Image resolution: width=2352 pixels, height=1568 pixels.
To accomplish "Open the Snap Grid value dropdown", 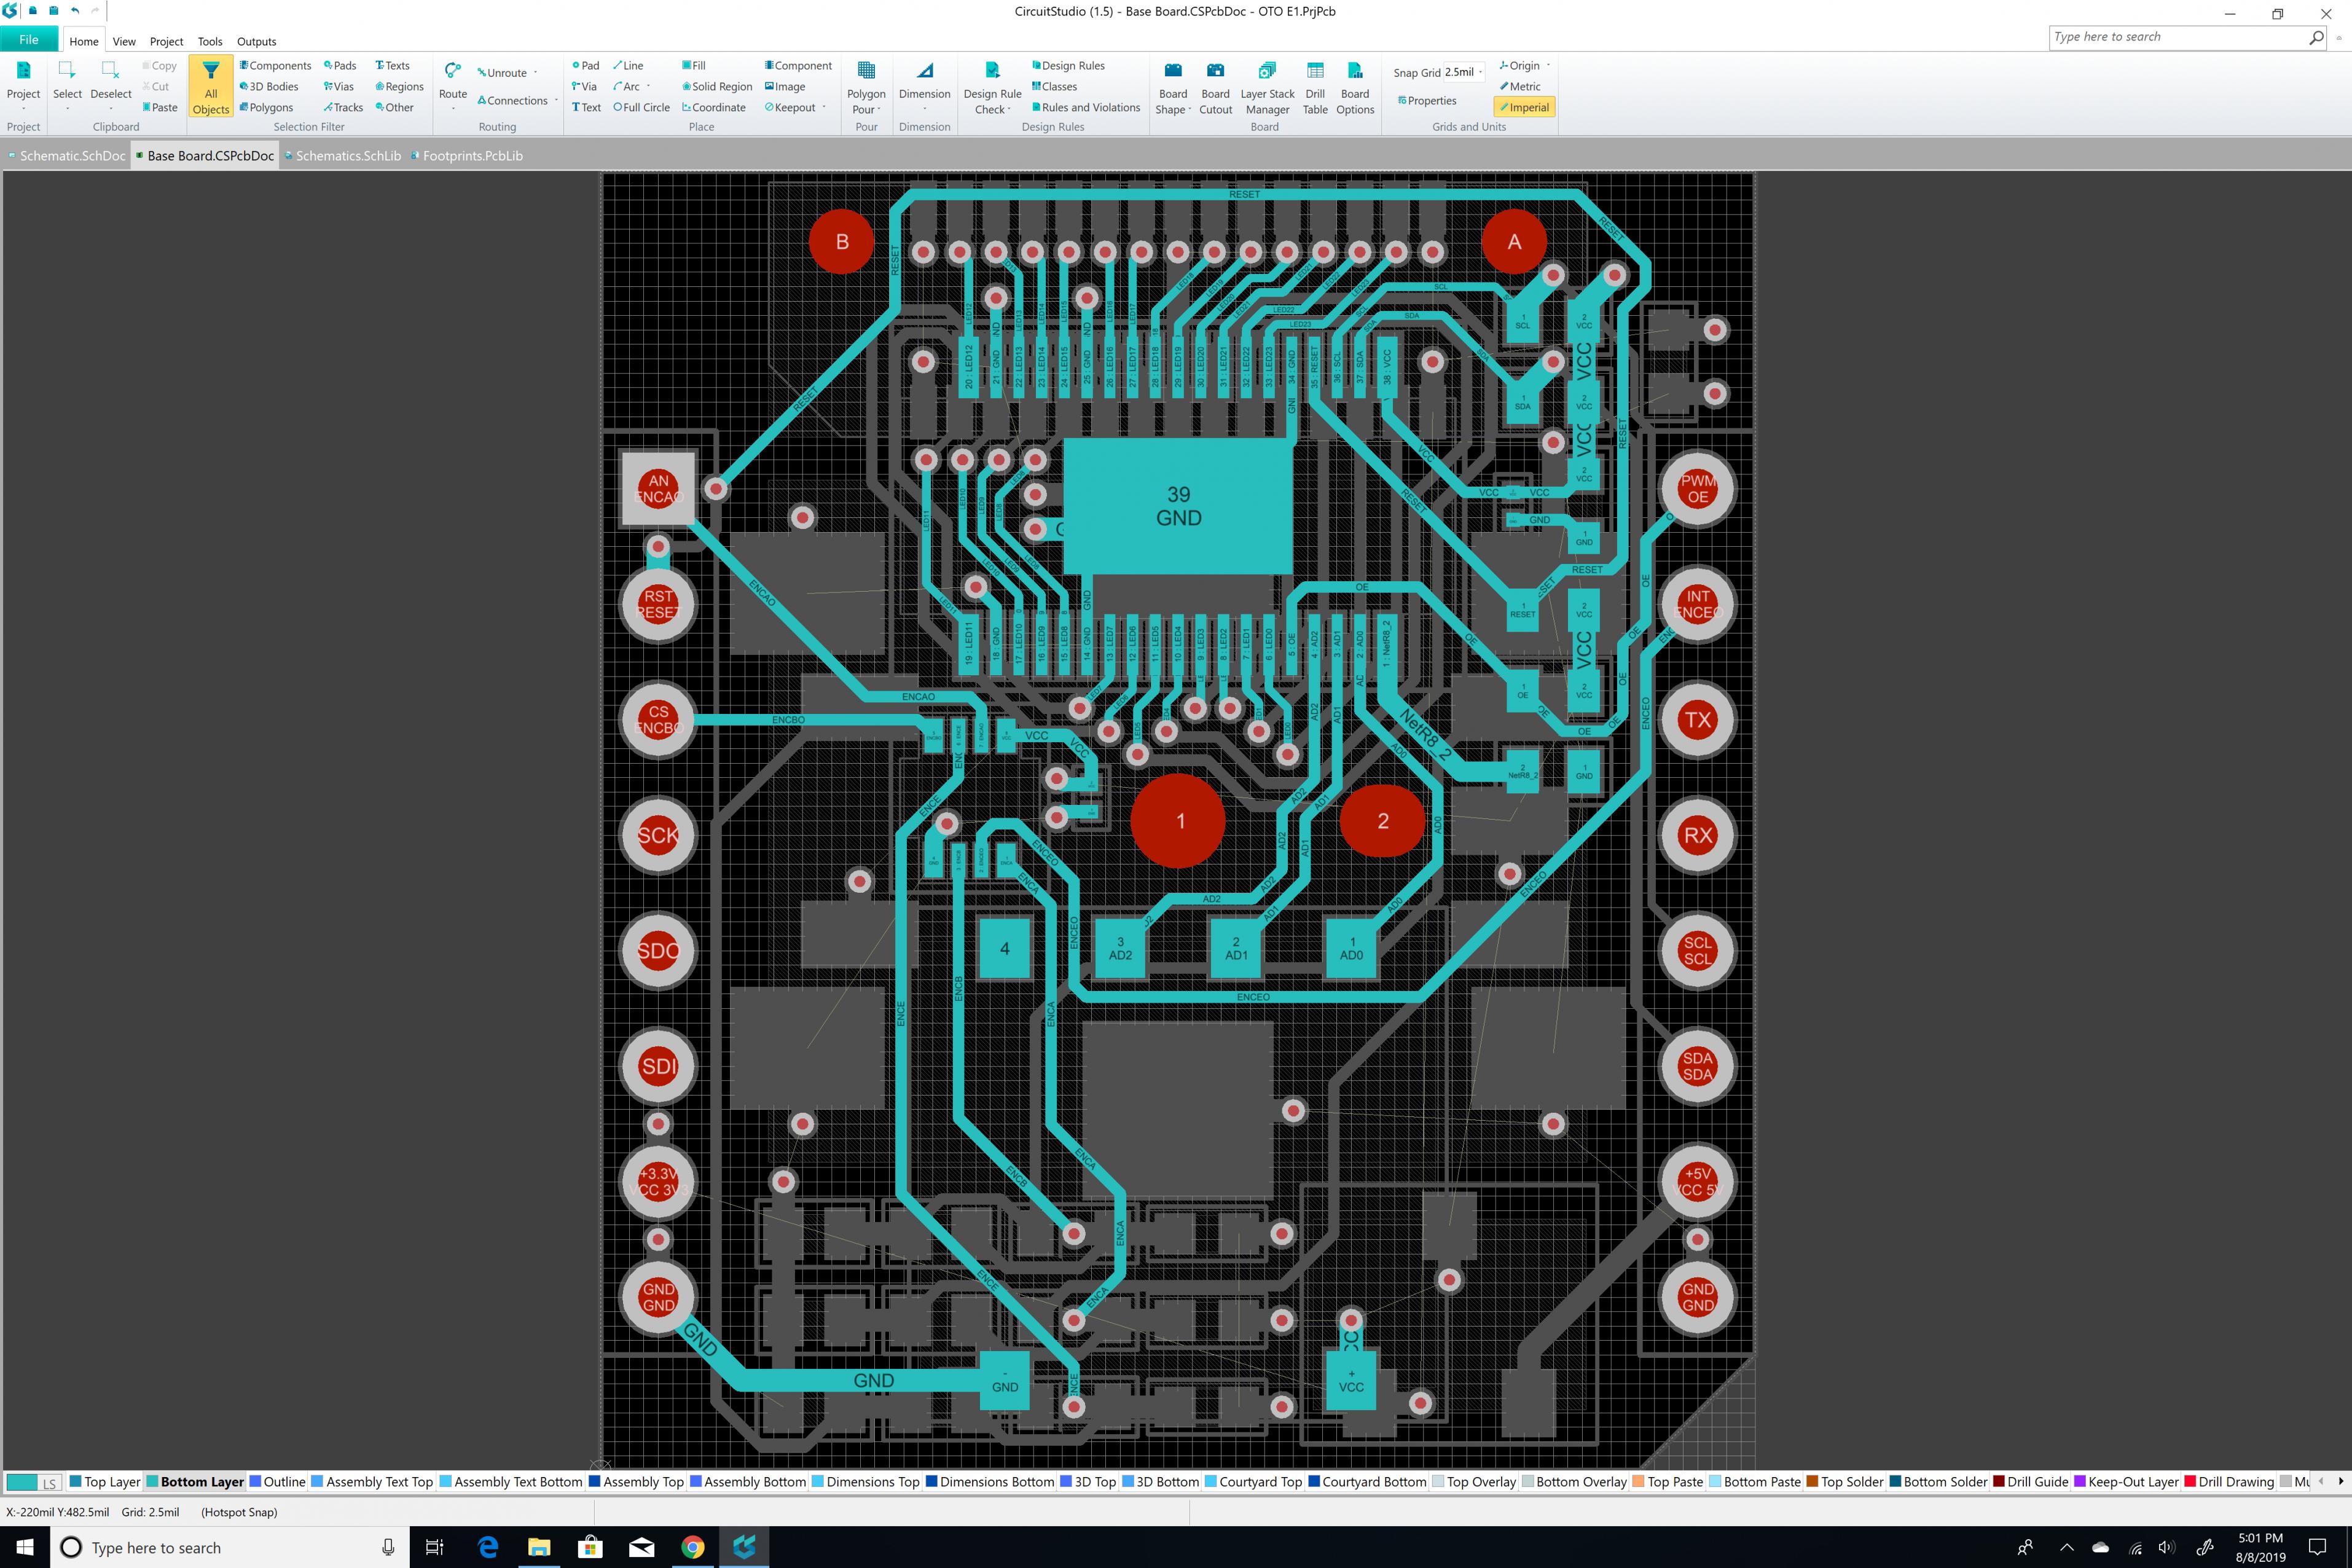I will (1480, 72).
